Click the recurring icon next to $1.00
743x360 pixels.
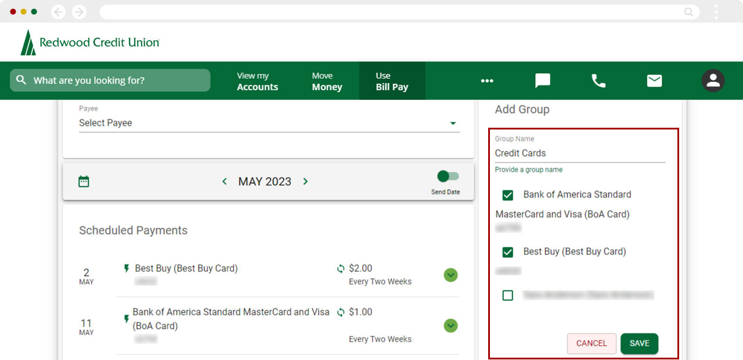341,312
